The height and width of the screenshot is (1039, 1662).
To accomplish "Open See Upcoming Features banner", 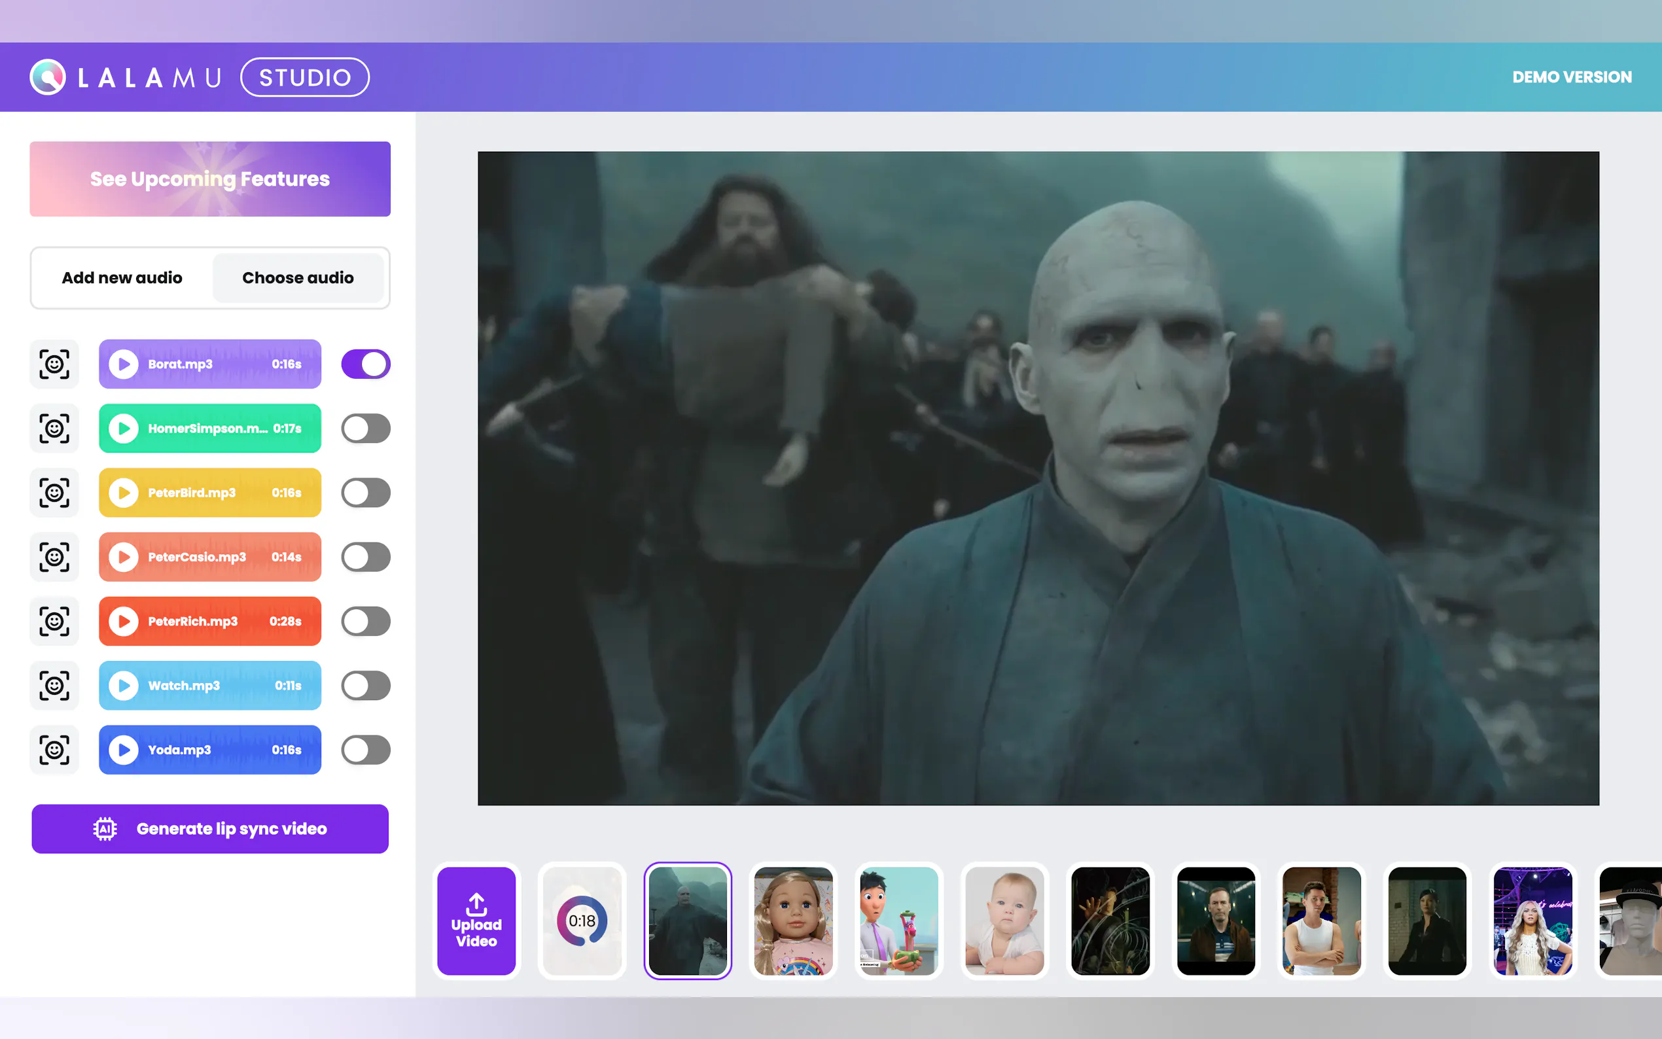I will (x=210, y=179).
